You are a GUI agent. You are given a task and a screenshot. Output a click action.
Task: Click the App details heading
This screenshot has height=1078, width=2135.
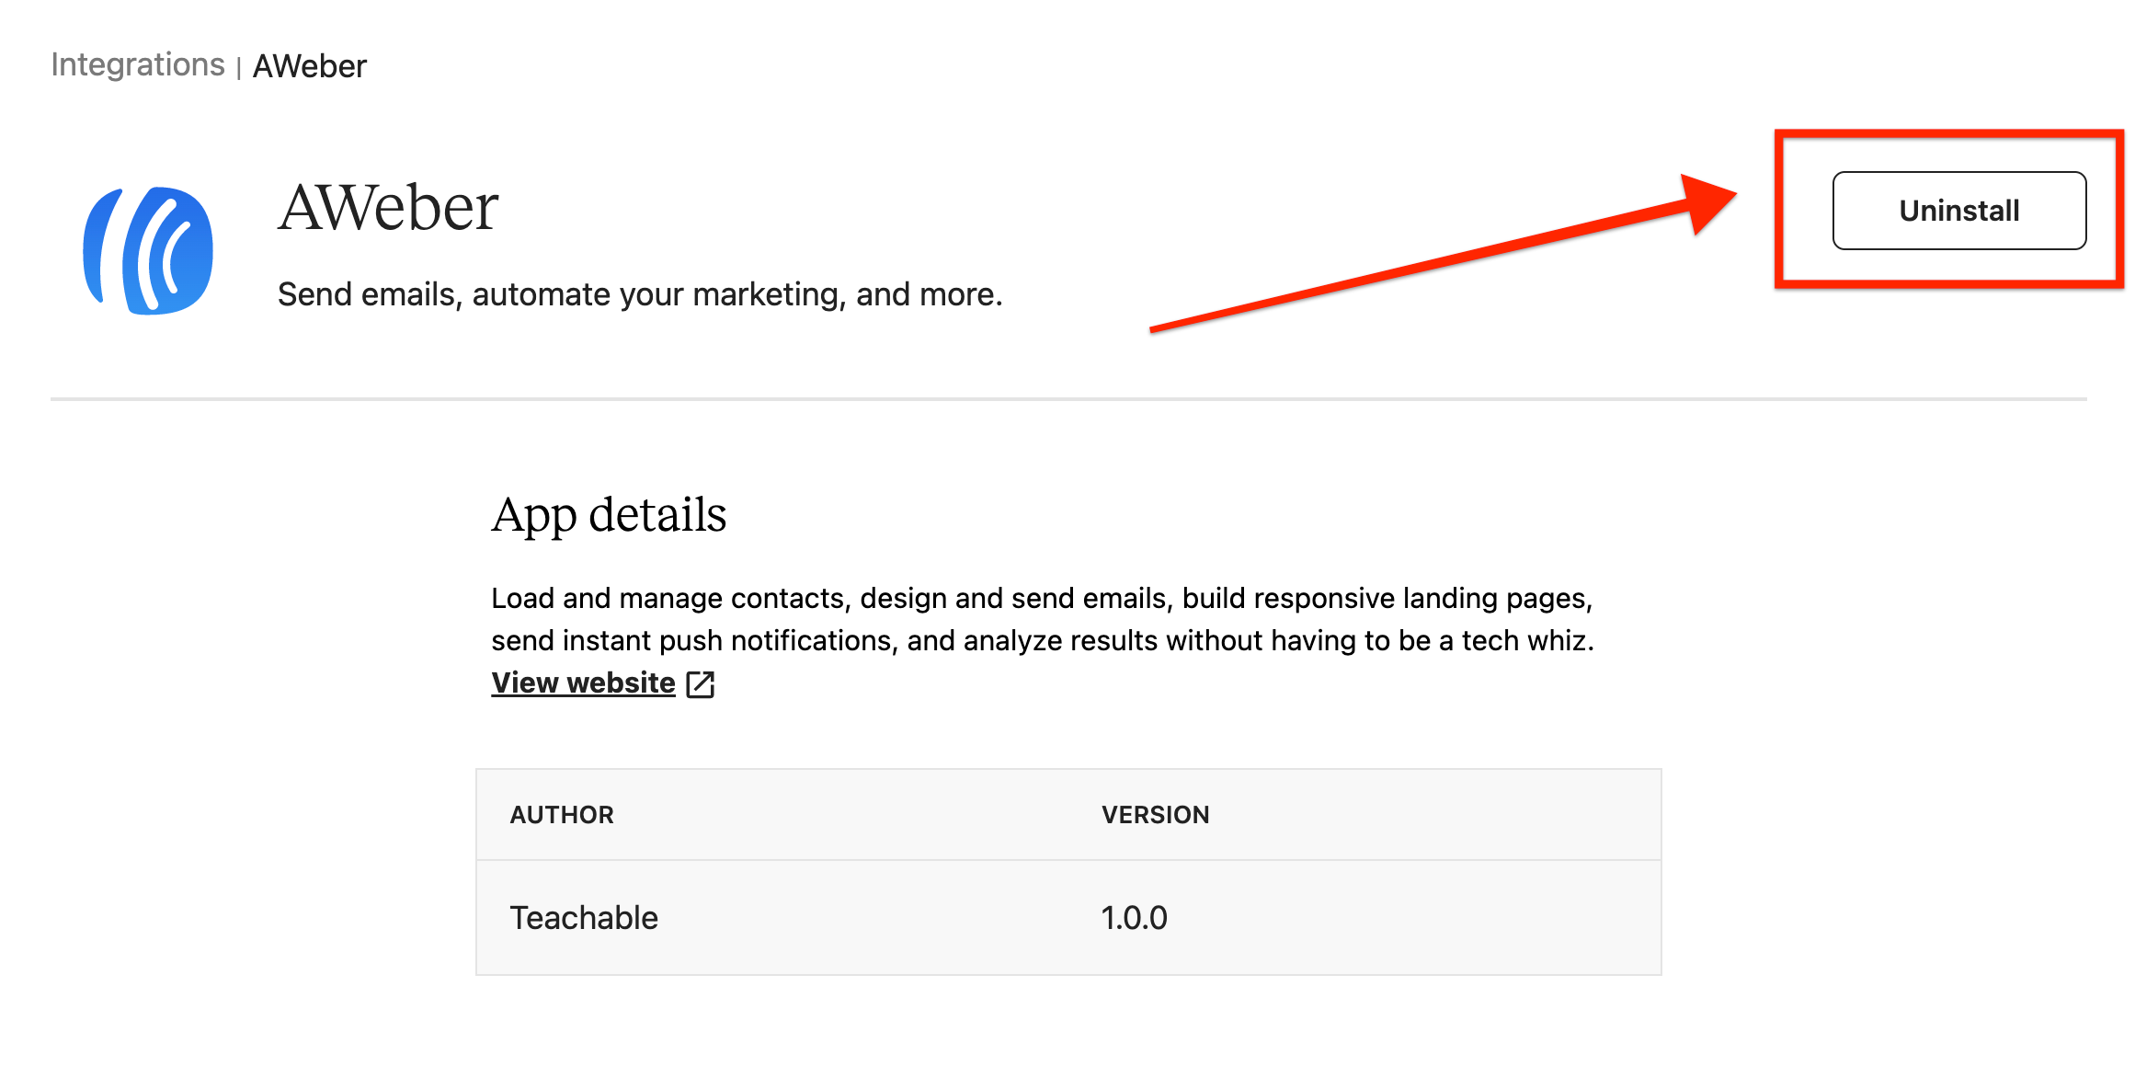[609, 515]
